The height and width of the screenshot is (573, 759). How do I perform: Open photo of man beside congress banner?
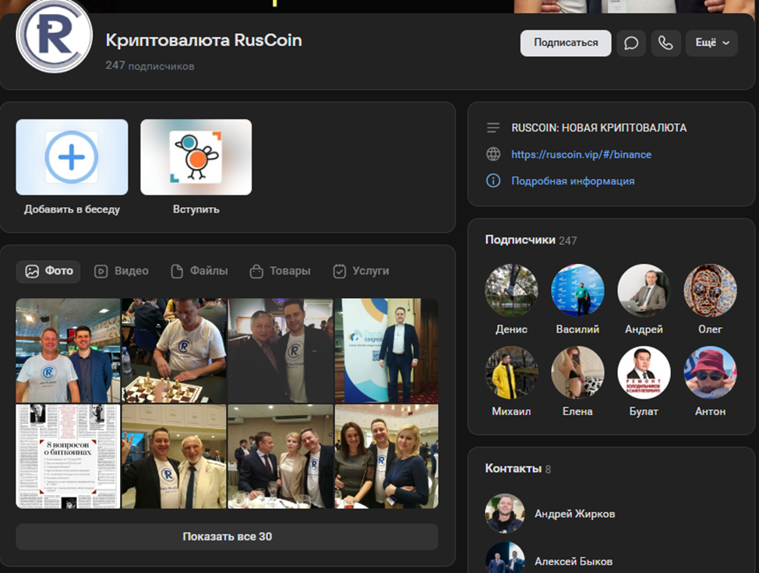coord(387,350)
